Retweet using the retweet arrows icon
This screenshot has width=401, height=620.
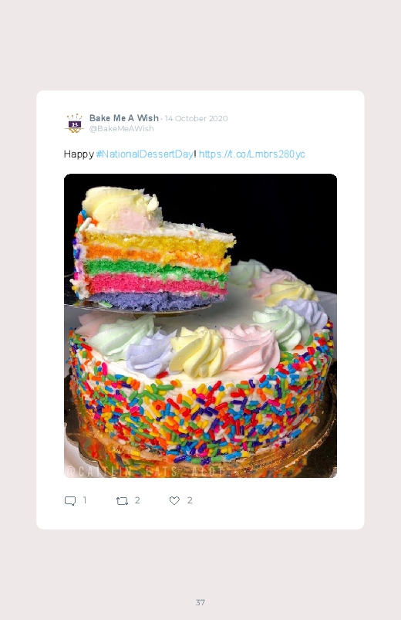click(x=122, y=501)
